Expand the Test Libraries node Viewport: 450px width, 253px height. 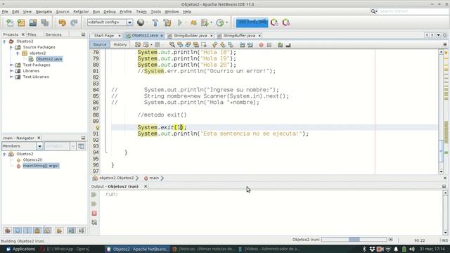[11, 77]
